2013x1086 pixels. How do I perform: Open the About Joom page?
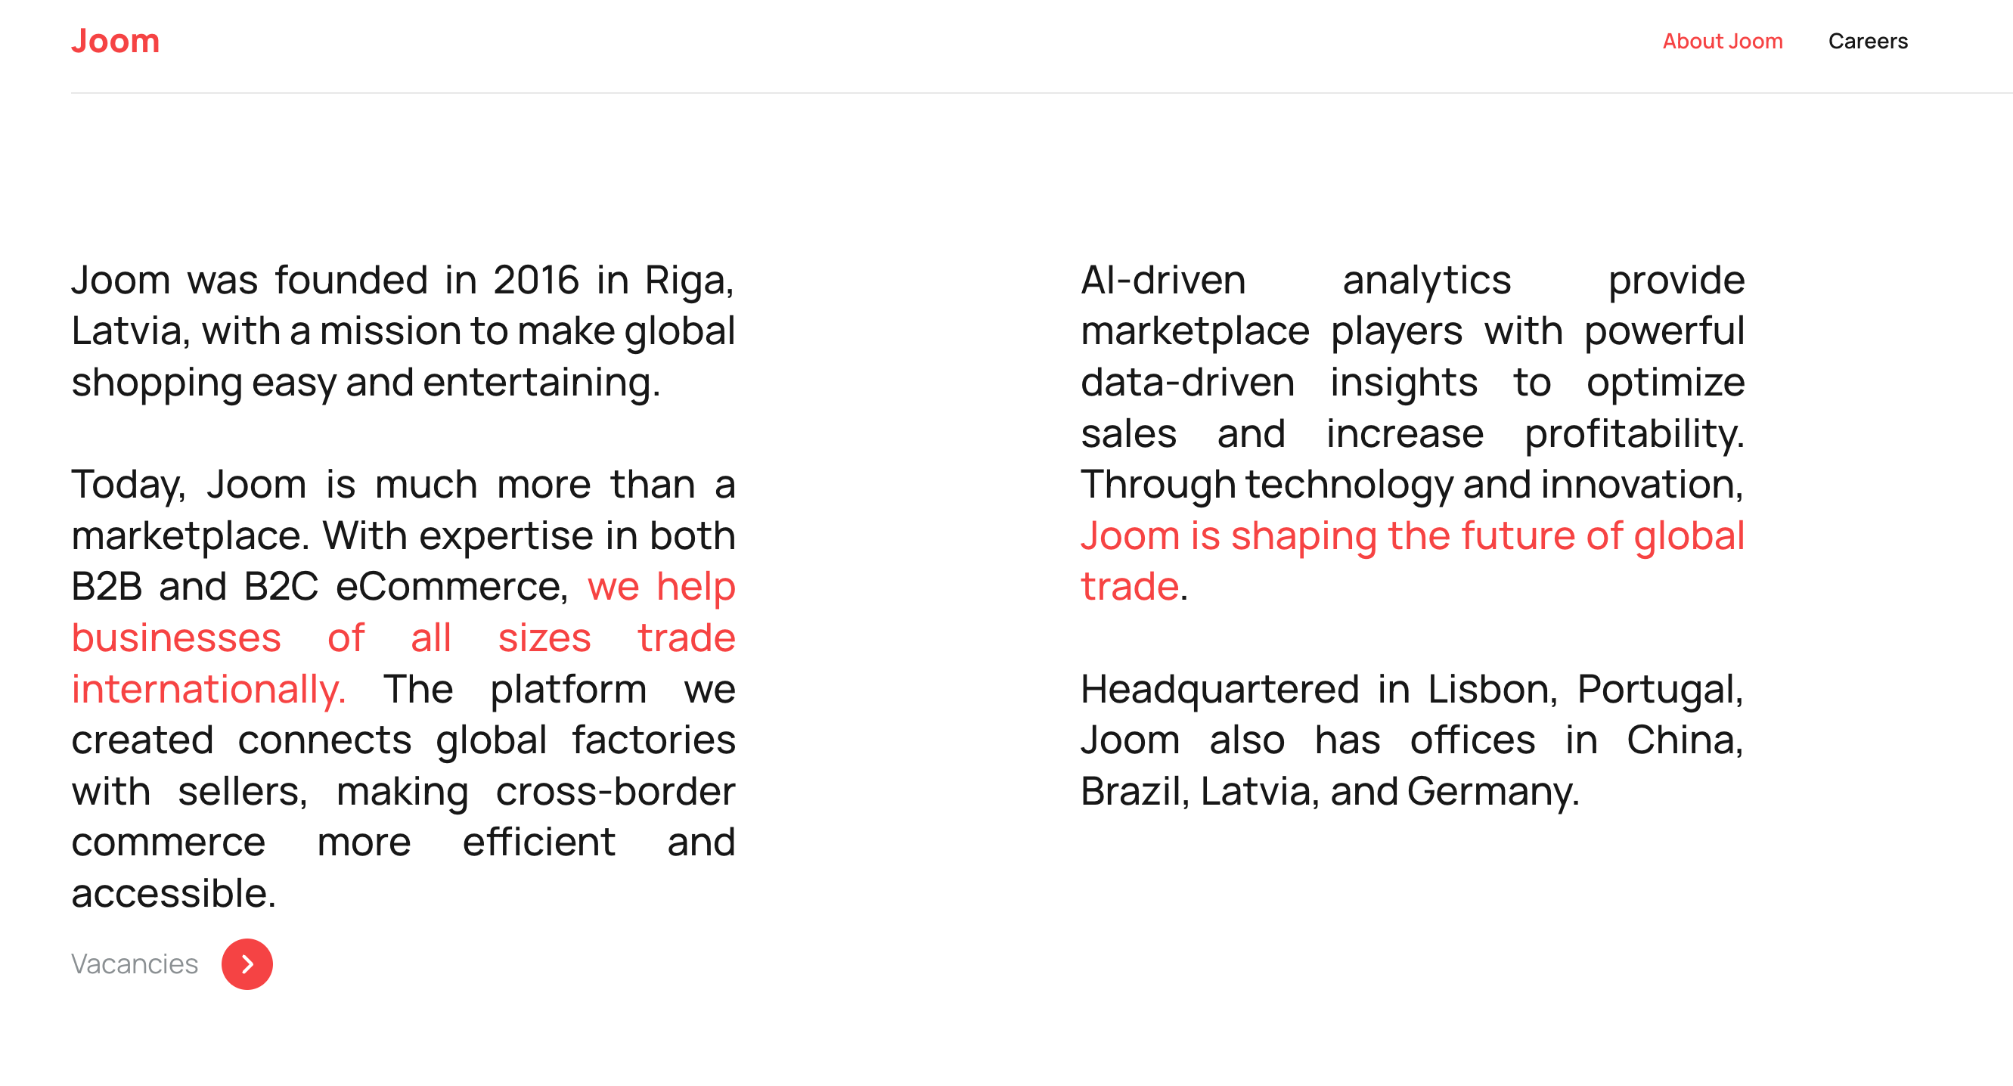click(x=1723, y=41)
